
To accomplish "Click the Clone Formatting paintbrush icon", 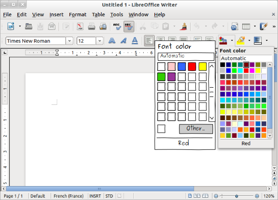I will (184, 26).
